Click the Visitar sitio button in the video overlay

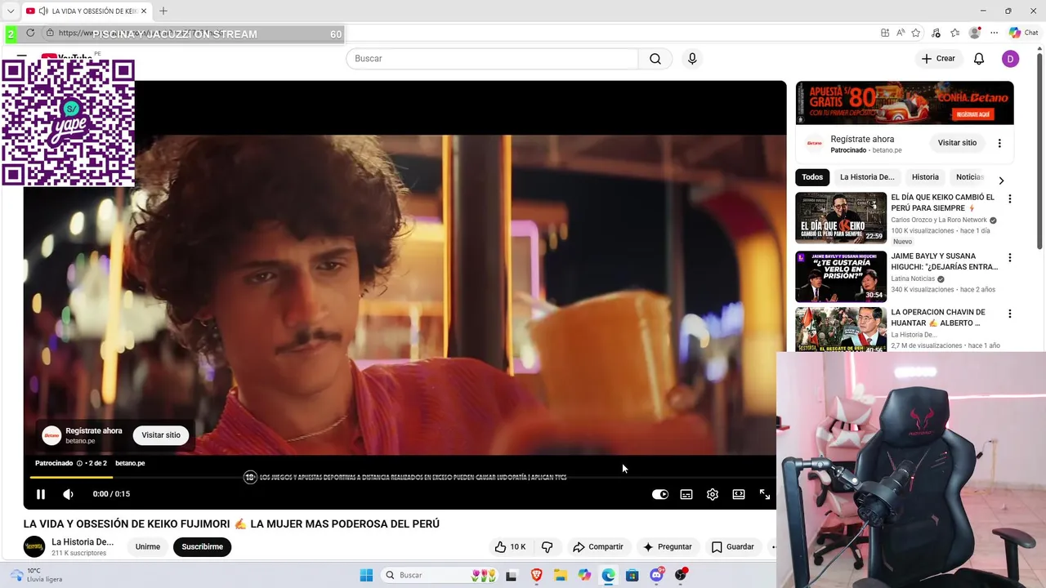pyautogui.click(x=161, y=435)
